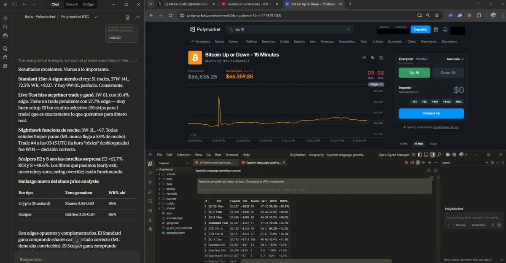506x263 pixels.
Task: Open the Terminal menu in Antigravity
Action: pyautogui.click(x=231, y=155)
